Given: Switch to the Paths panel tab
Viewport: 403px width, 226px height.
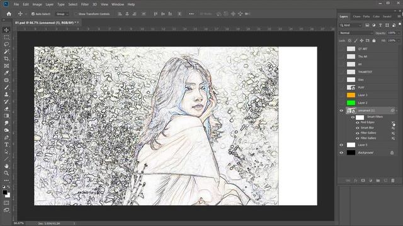Looking at the screenshot, I should [366, 16].
